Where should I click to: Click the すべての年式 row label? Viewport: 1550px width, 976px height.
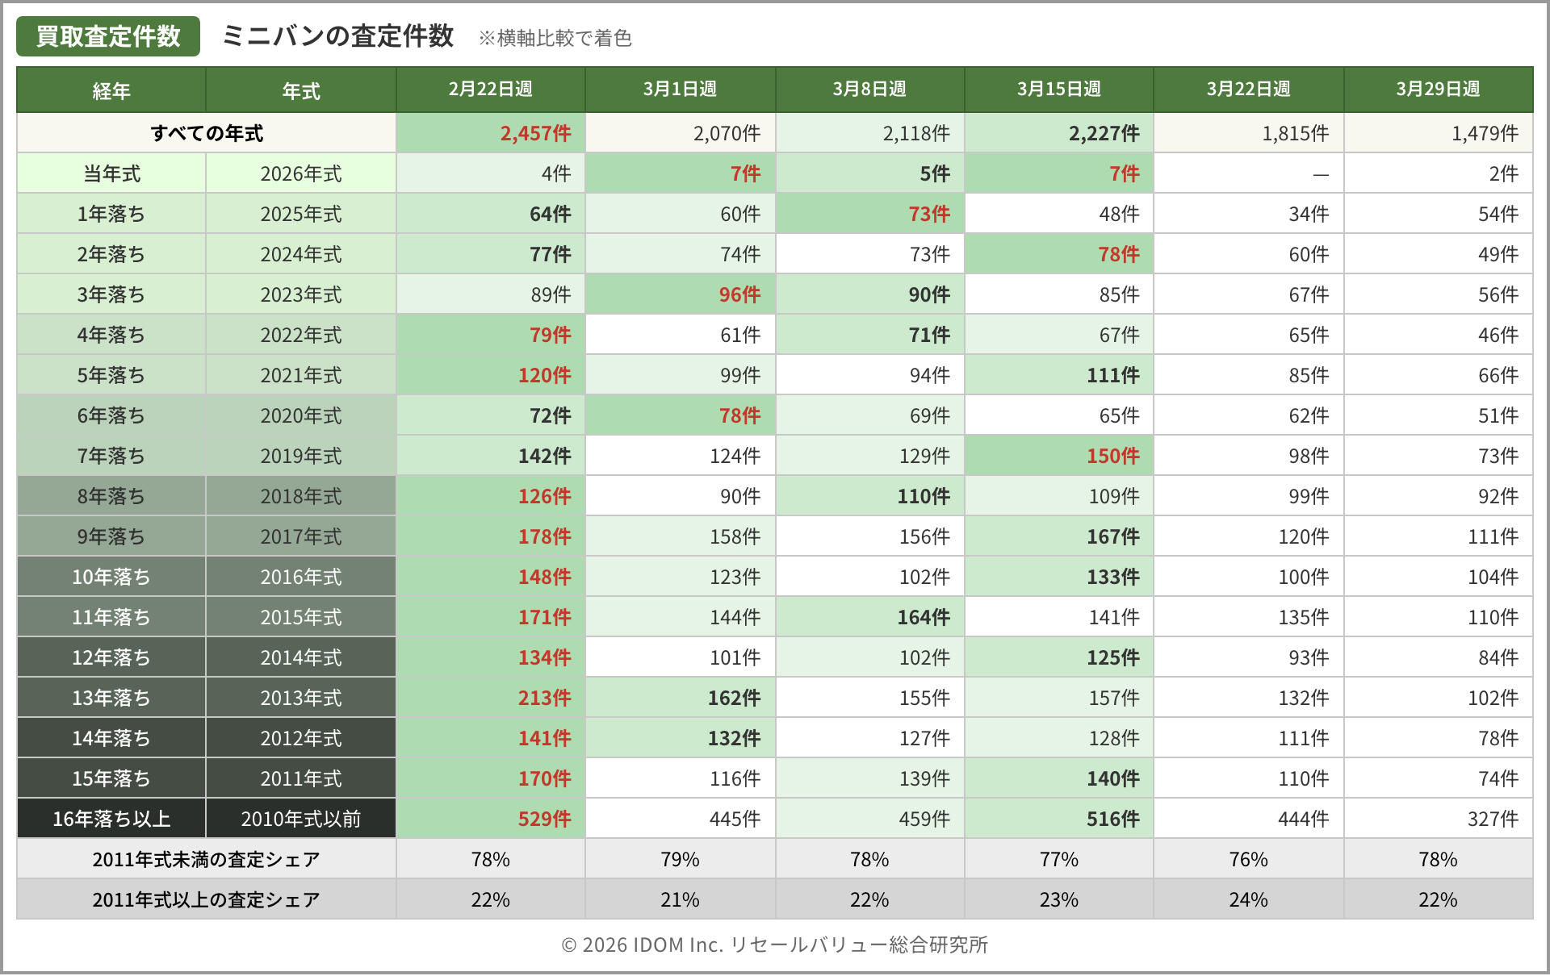click(207, 133)
